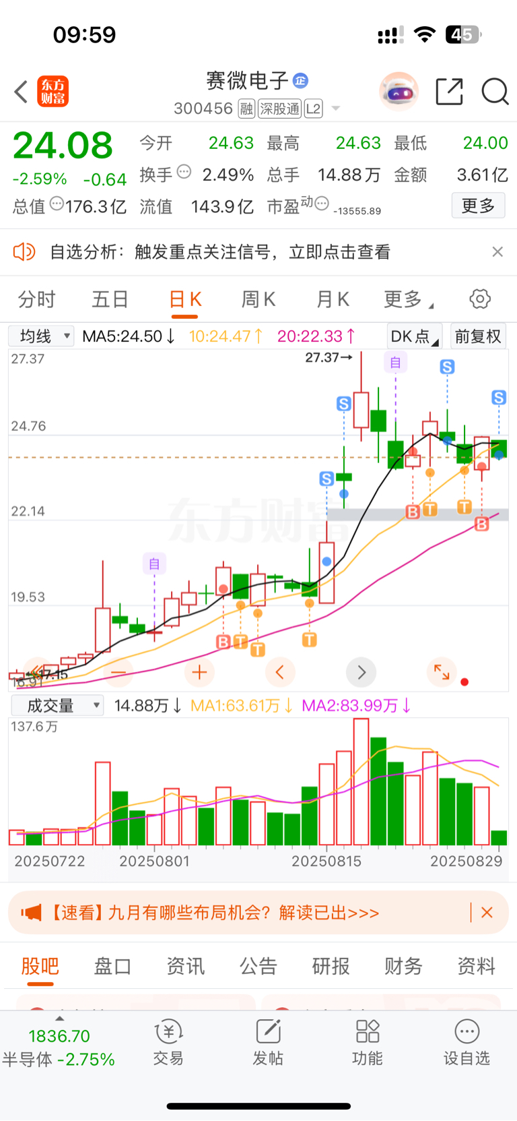Close the 速看 promo banner
517x1121 pixels.
(487, 913)
